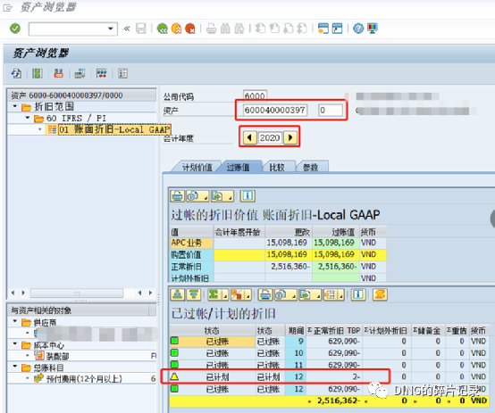Image resolution: width=495 pixels, height=413 pixels.
Task: Click the Find binoculars icon
Action: [225, 29]
